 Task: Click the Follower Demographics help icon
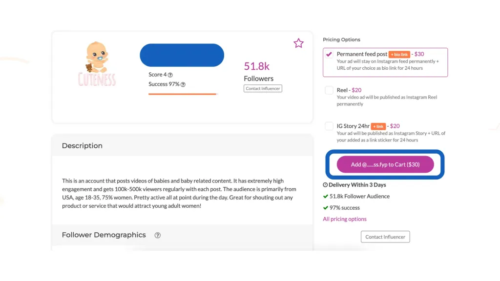pyautogui.click(x=158, y=235)
